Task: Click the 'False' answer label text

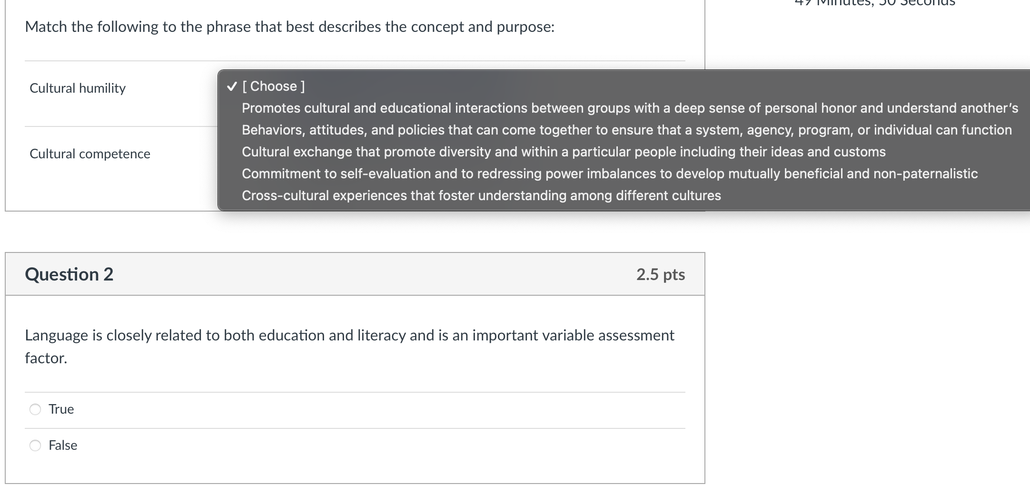Action: 63,446
